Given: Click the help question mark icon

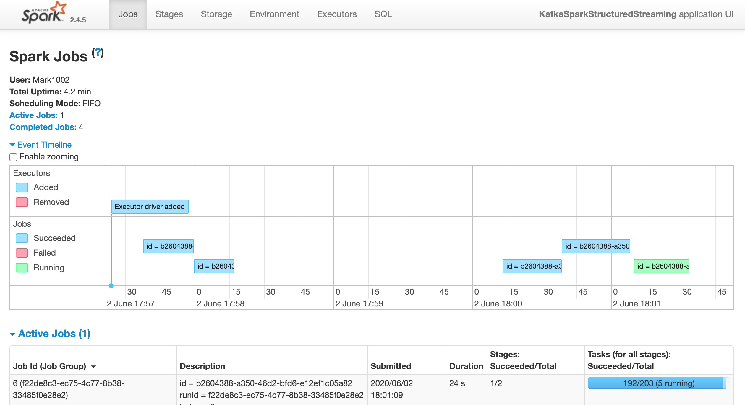Looking at the screenshot, I should [x=98, y=53].
